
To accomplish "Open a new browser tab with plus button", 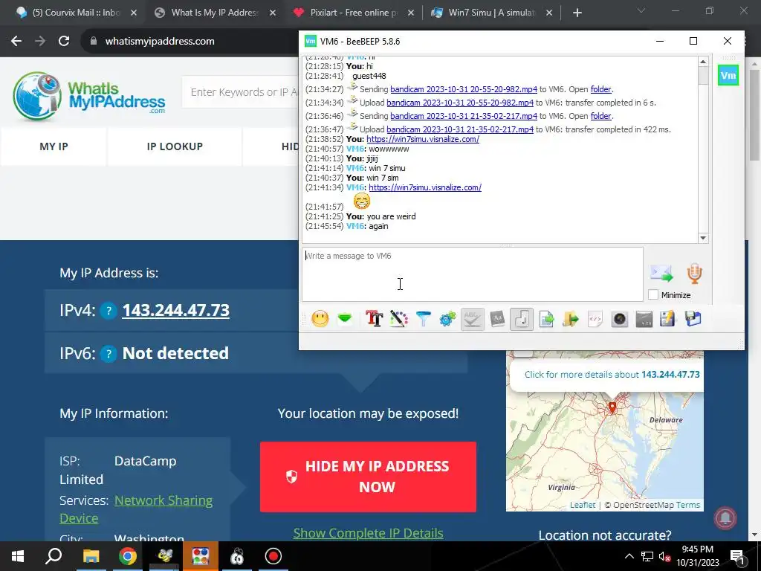I will coord(577,13).
